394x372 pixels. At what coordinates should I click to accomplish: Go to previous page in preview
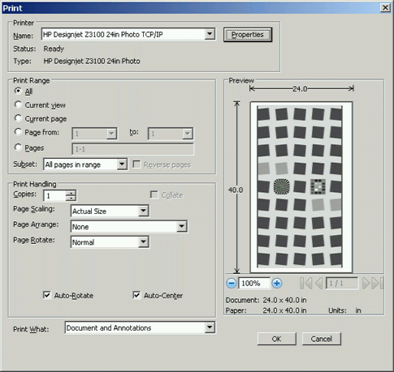pyautogui.click(x=318, y=284)
